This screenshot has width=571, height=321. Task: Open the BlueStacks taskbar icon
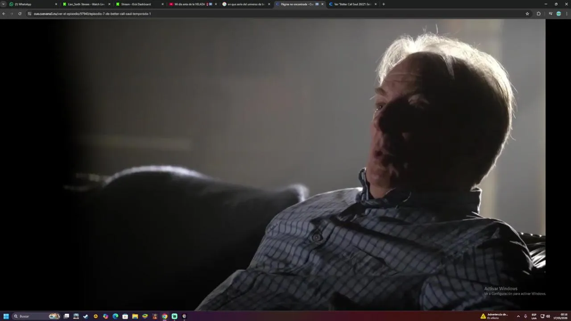pyautogui.click(x=145, y=316)
